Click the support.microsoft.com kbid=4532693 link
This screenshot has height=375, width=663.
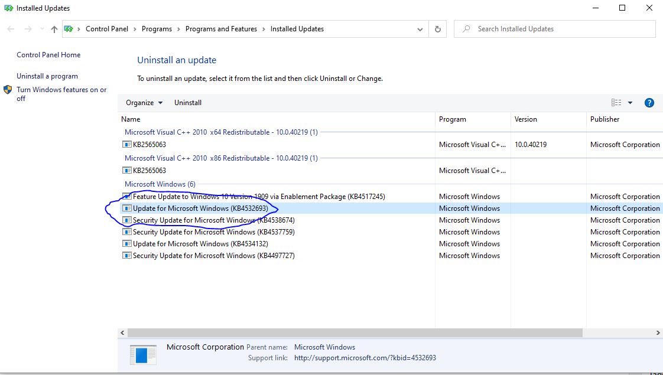tap(365, 358)
